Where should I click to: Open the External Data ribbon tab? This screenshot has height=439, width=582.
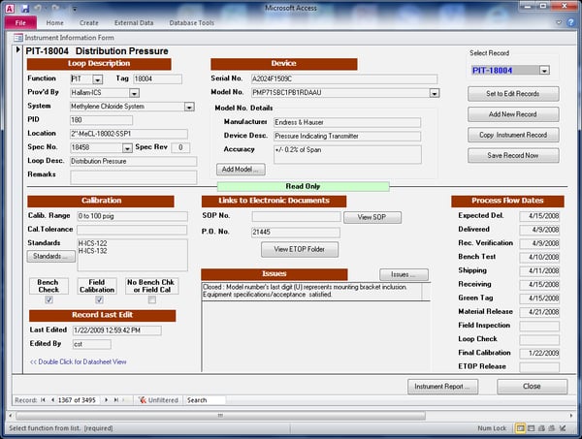click(x=134, y=23)
